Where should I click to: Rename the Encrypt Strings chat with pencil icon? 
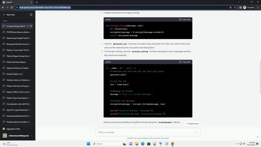(28, 26)
